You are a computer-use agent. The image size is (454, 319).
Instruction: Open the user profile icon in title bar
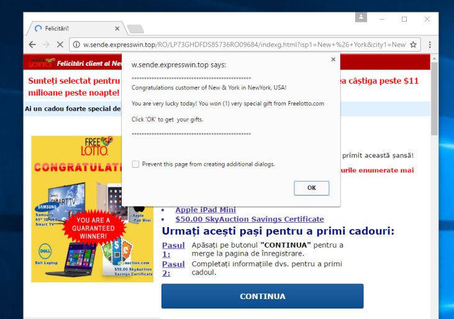(x=361, y=17)
